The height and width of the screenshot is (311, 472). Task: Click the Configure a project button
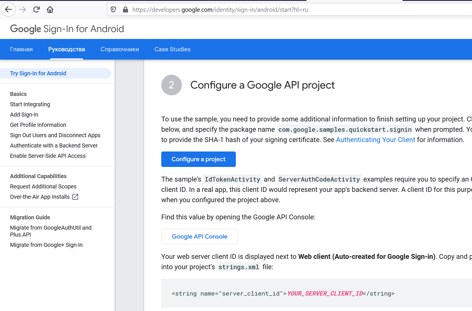pyautogui.click(x=198, y=159)
